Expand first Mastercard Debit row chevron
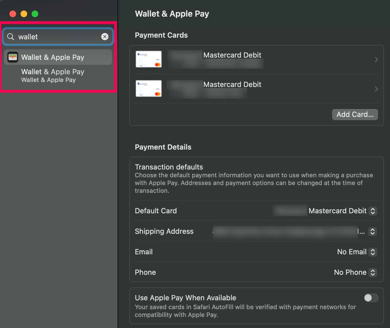The image size is (390, 328). pos(376,60)
